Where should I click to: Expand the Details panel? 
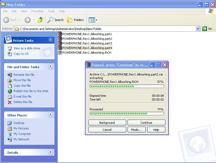pos(51,152)
